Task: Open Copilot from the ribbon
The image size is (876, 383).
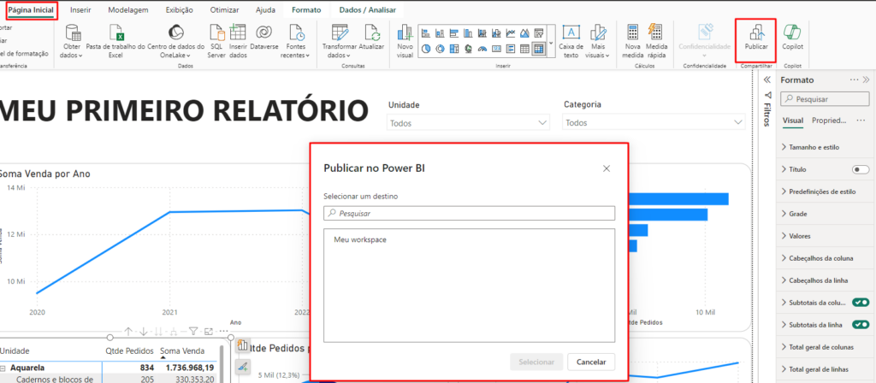Action: coord(792,33)
